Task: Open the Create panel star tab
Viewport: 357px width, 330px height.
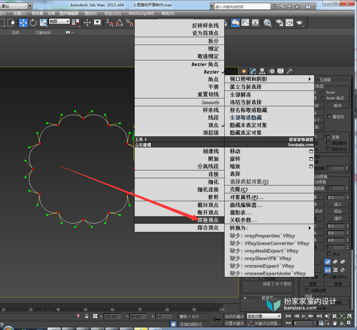Action: coord(244,71)
